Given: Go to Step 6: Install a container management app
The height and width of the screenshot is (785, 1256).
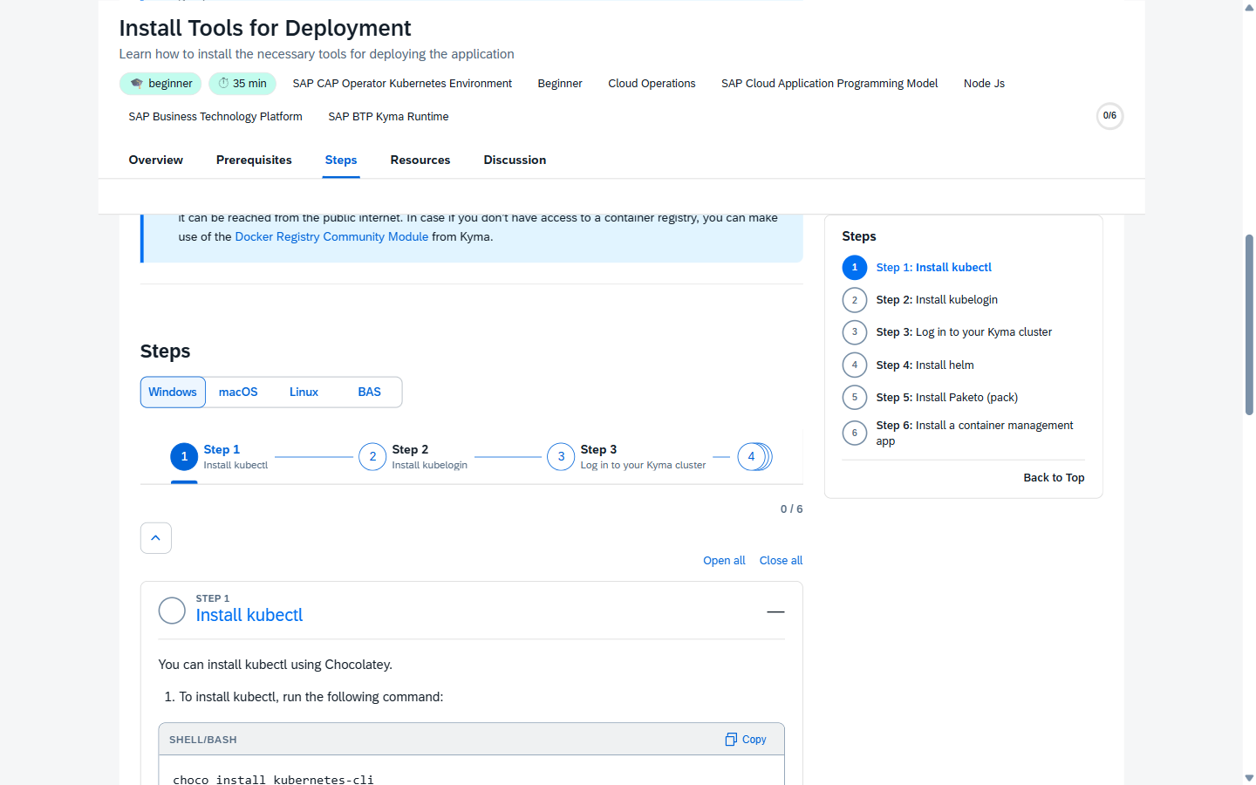Looking at the screenshot, I should pyautogui.click(x=974, y=433).
